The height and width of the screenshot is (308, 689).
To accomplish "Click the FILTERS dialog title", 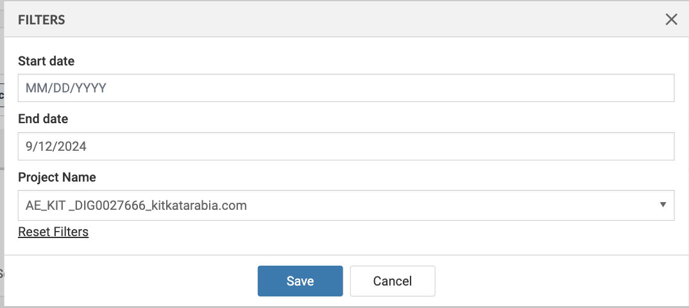I will click(x=42, y=20).
